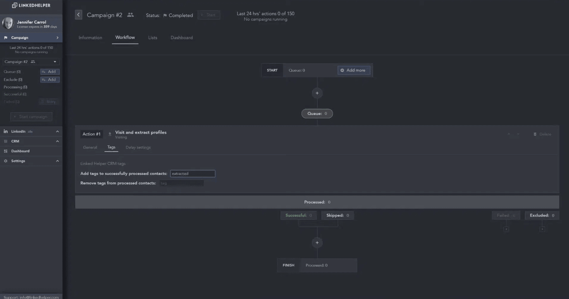Image resolution: width=569 pixels, height=299 pixels.
Task: Open the Campaign section chevron in the sidebar
Action: (57, 38)
